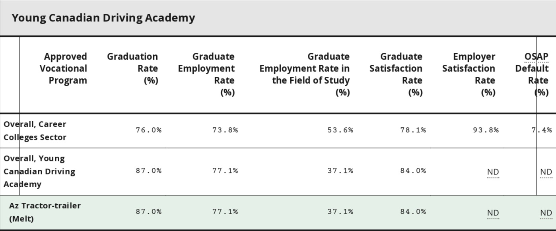This screenshot has width=556, height=231.
Task: Click ND under Employer Satisfaction in Az Tractor-trailer row
Action: [493, 213]
